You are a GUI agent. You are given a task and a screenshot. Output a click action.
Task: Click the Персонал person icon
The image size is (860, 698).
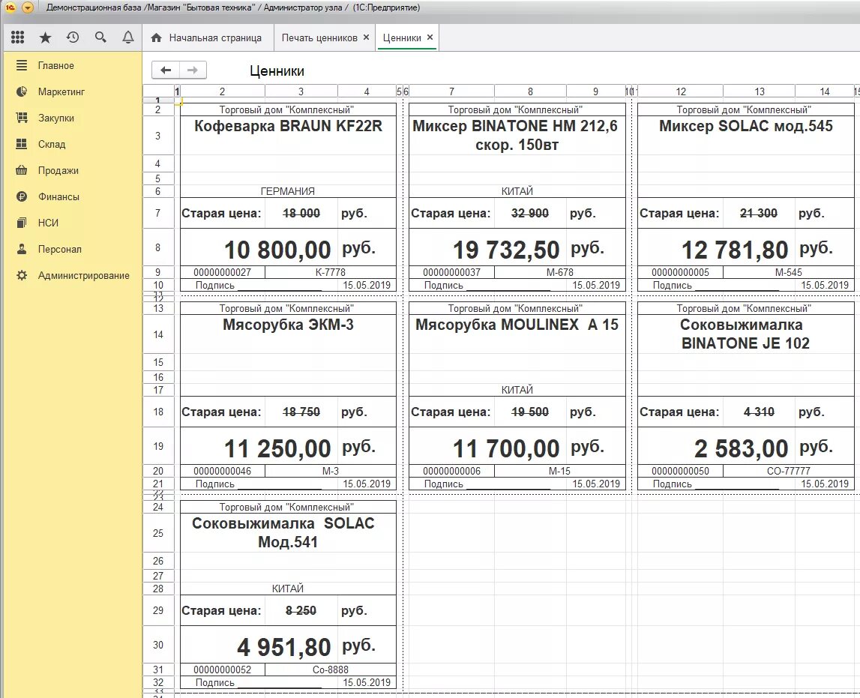22,249
